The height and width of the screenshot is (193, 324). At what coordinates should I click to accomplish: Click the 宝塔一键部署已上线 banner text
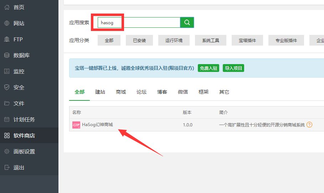click(134, 68)
